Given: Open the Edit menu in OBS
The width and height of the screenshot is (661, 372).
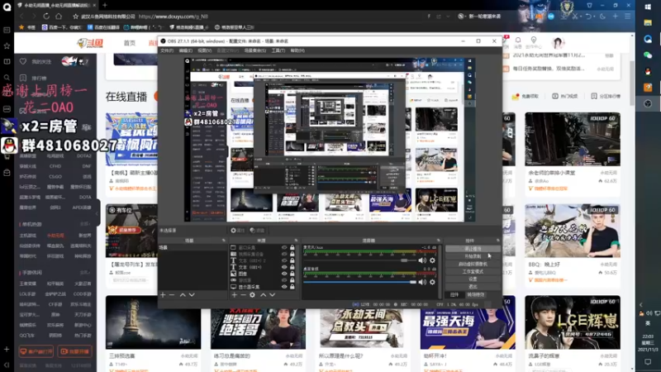Looking at the screenshot, I should coord(185,50).
